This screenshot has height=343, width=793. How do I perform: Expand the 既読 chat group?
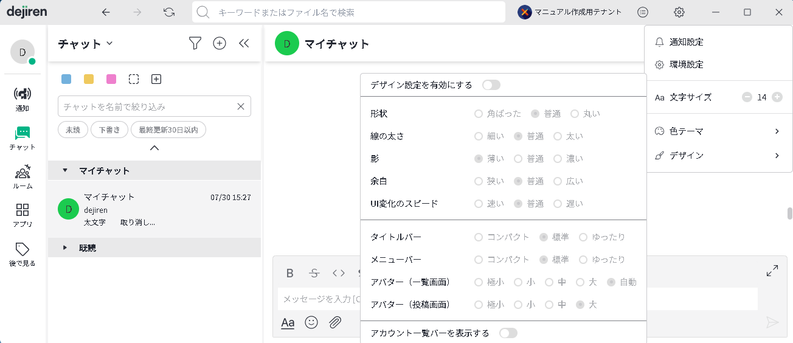tap(65, 248)
